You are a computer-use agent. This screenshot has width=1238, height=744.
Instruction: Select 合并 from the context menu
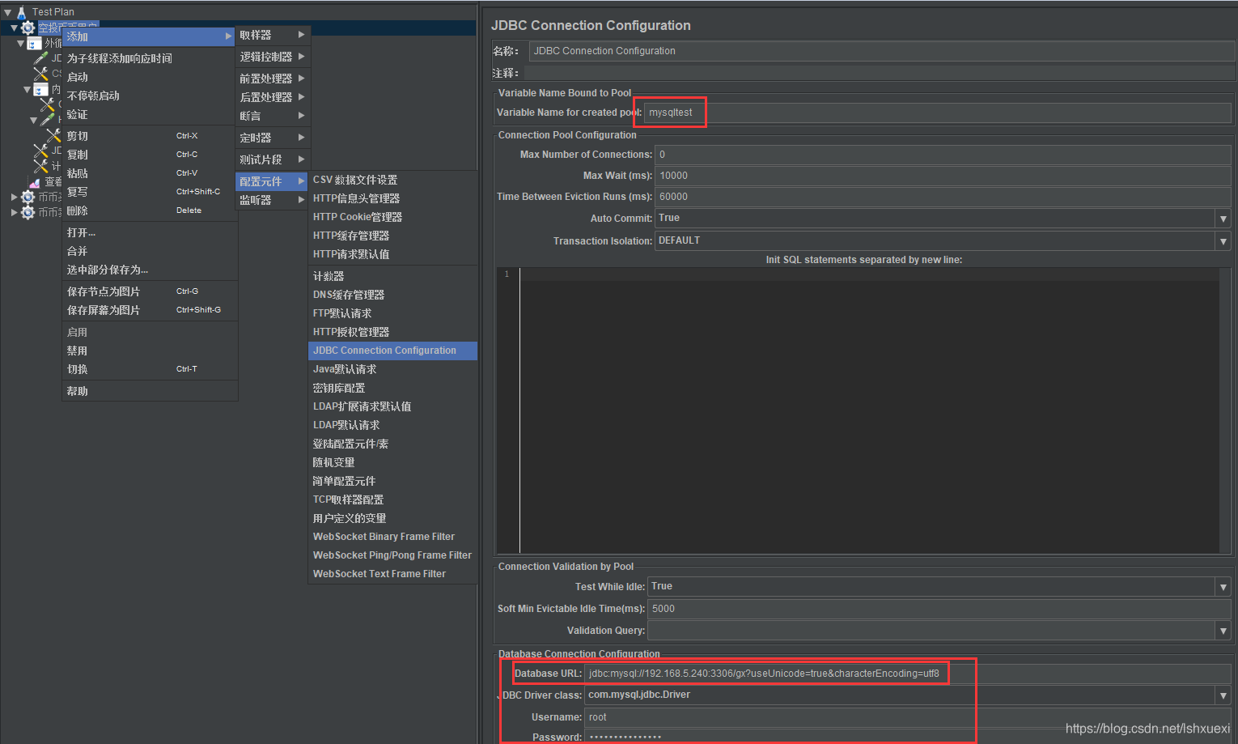[149, 251]
